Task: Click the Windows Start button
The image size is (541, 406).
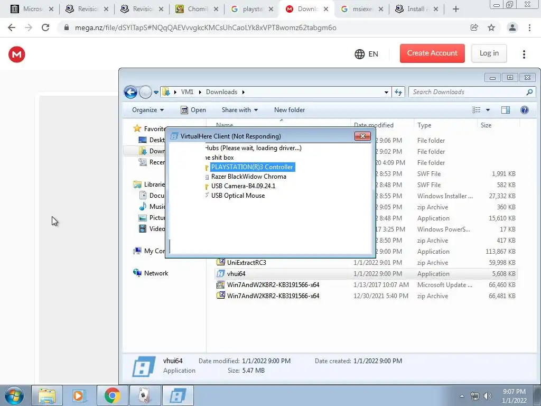Action: pyautogui.click(x=14, y=395)
